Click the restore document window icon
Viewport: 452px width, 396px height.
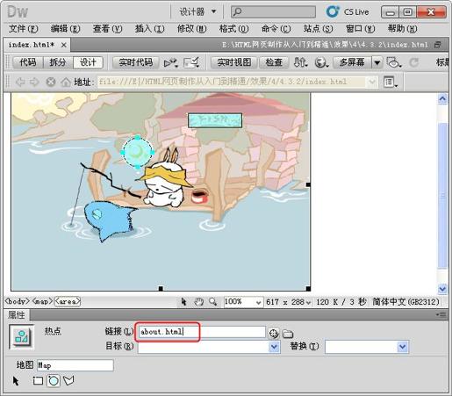(x=438, y=45)
